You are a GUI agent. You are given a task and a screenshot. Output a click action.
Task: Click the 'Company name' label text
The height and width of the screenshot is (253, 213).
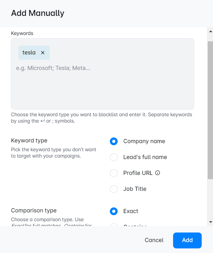click(x=144, y=141)
